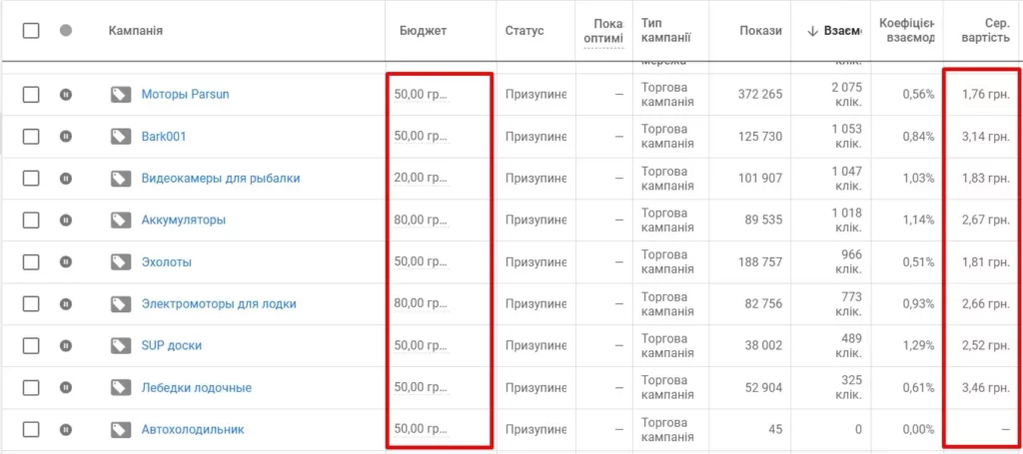Click shopping tag icon beside Моторы Parsun
The width and height of the screenshot is (1023, 454).
(x=120, y=95)
